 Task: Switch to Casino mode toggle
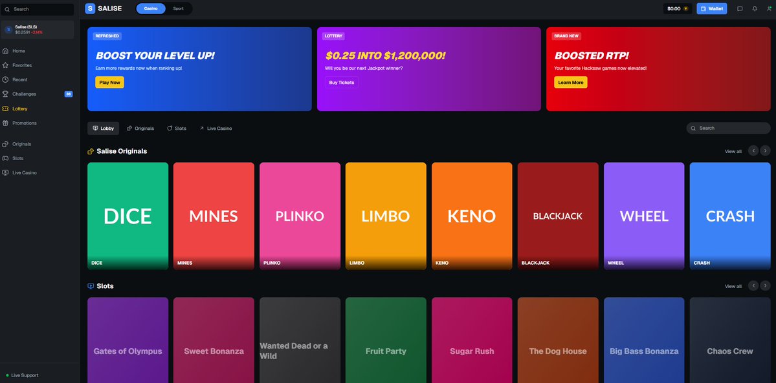click(151, 8)
